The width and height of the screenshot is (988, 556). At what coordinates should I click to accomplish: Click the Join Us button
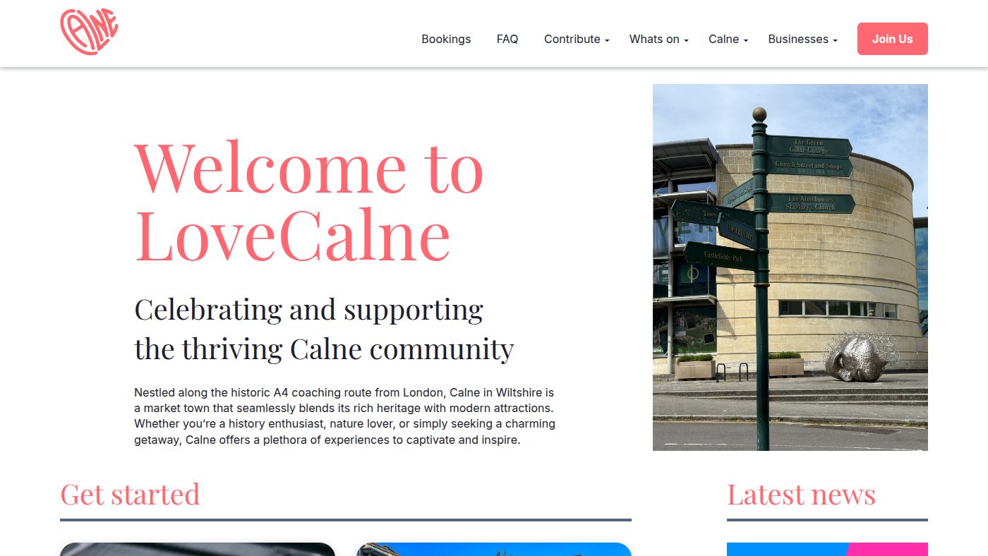click(x=892, y=39)
